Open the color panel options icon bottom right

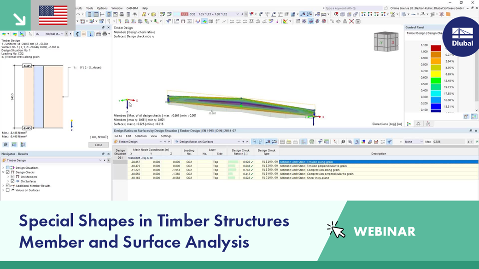point(474,116)
